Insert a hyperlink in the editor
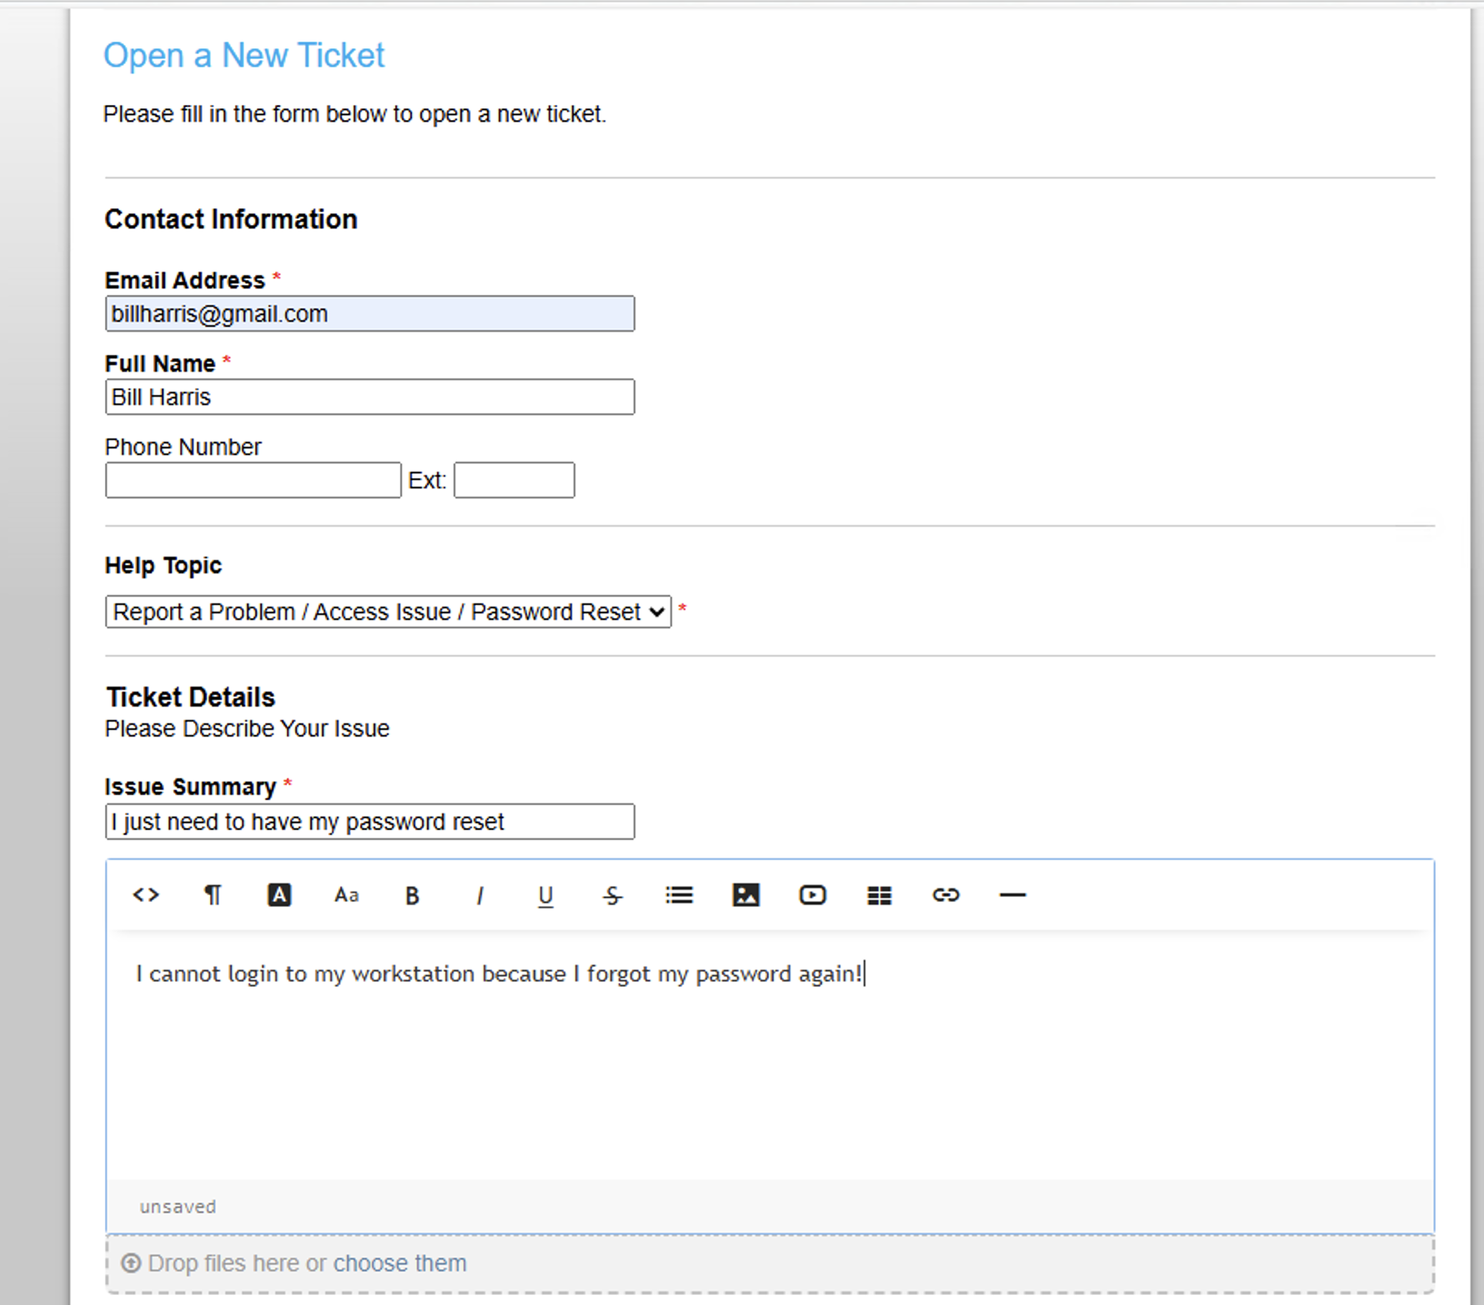 pyautogui.click(x=946, y=895)
